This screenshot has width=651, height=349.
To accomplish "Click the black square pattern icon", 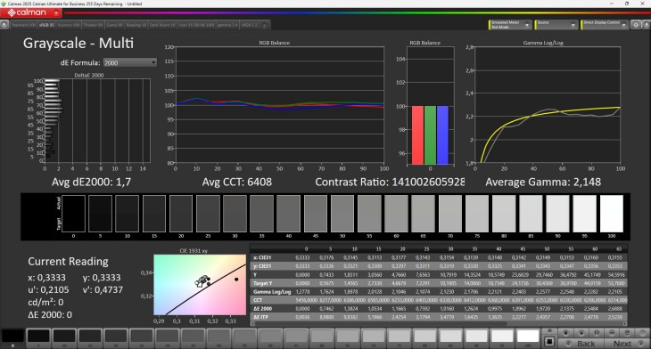I will click(x=549, y=342).
